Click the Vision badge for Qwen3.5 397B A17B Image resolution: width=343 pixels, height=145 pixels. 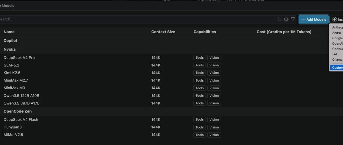[x=214, y=103]
